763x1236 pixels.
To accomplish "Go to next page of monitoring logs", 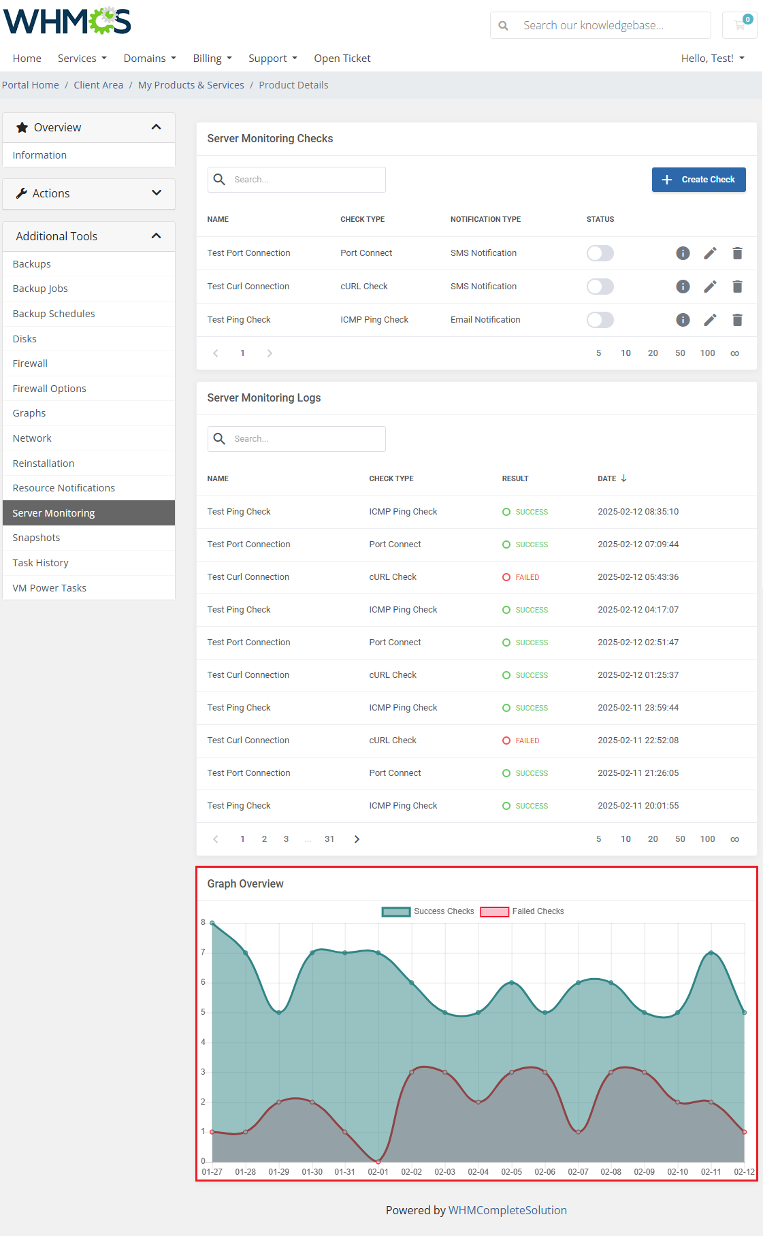I will pos(357,839).
